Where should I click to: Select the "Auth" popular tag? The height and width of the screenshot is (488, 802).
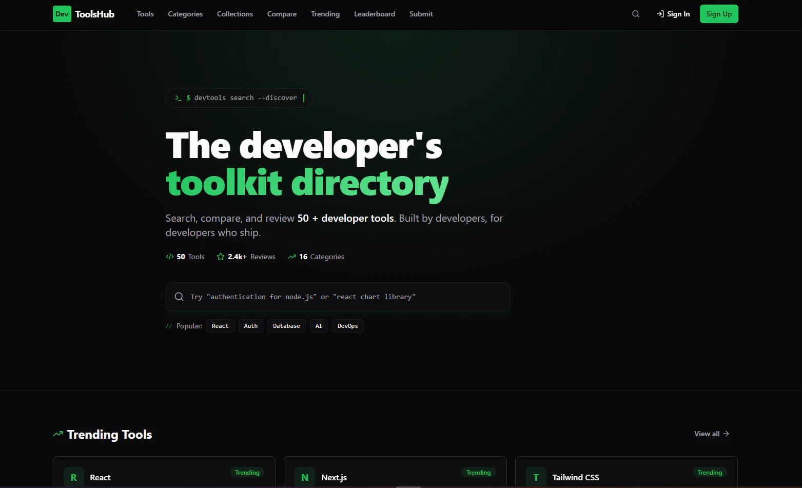tap(250, 325)
